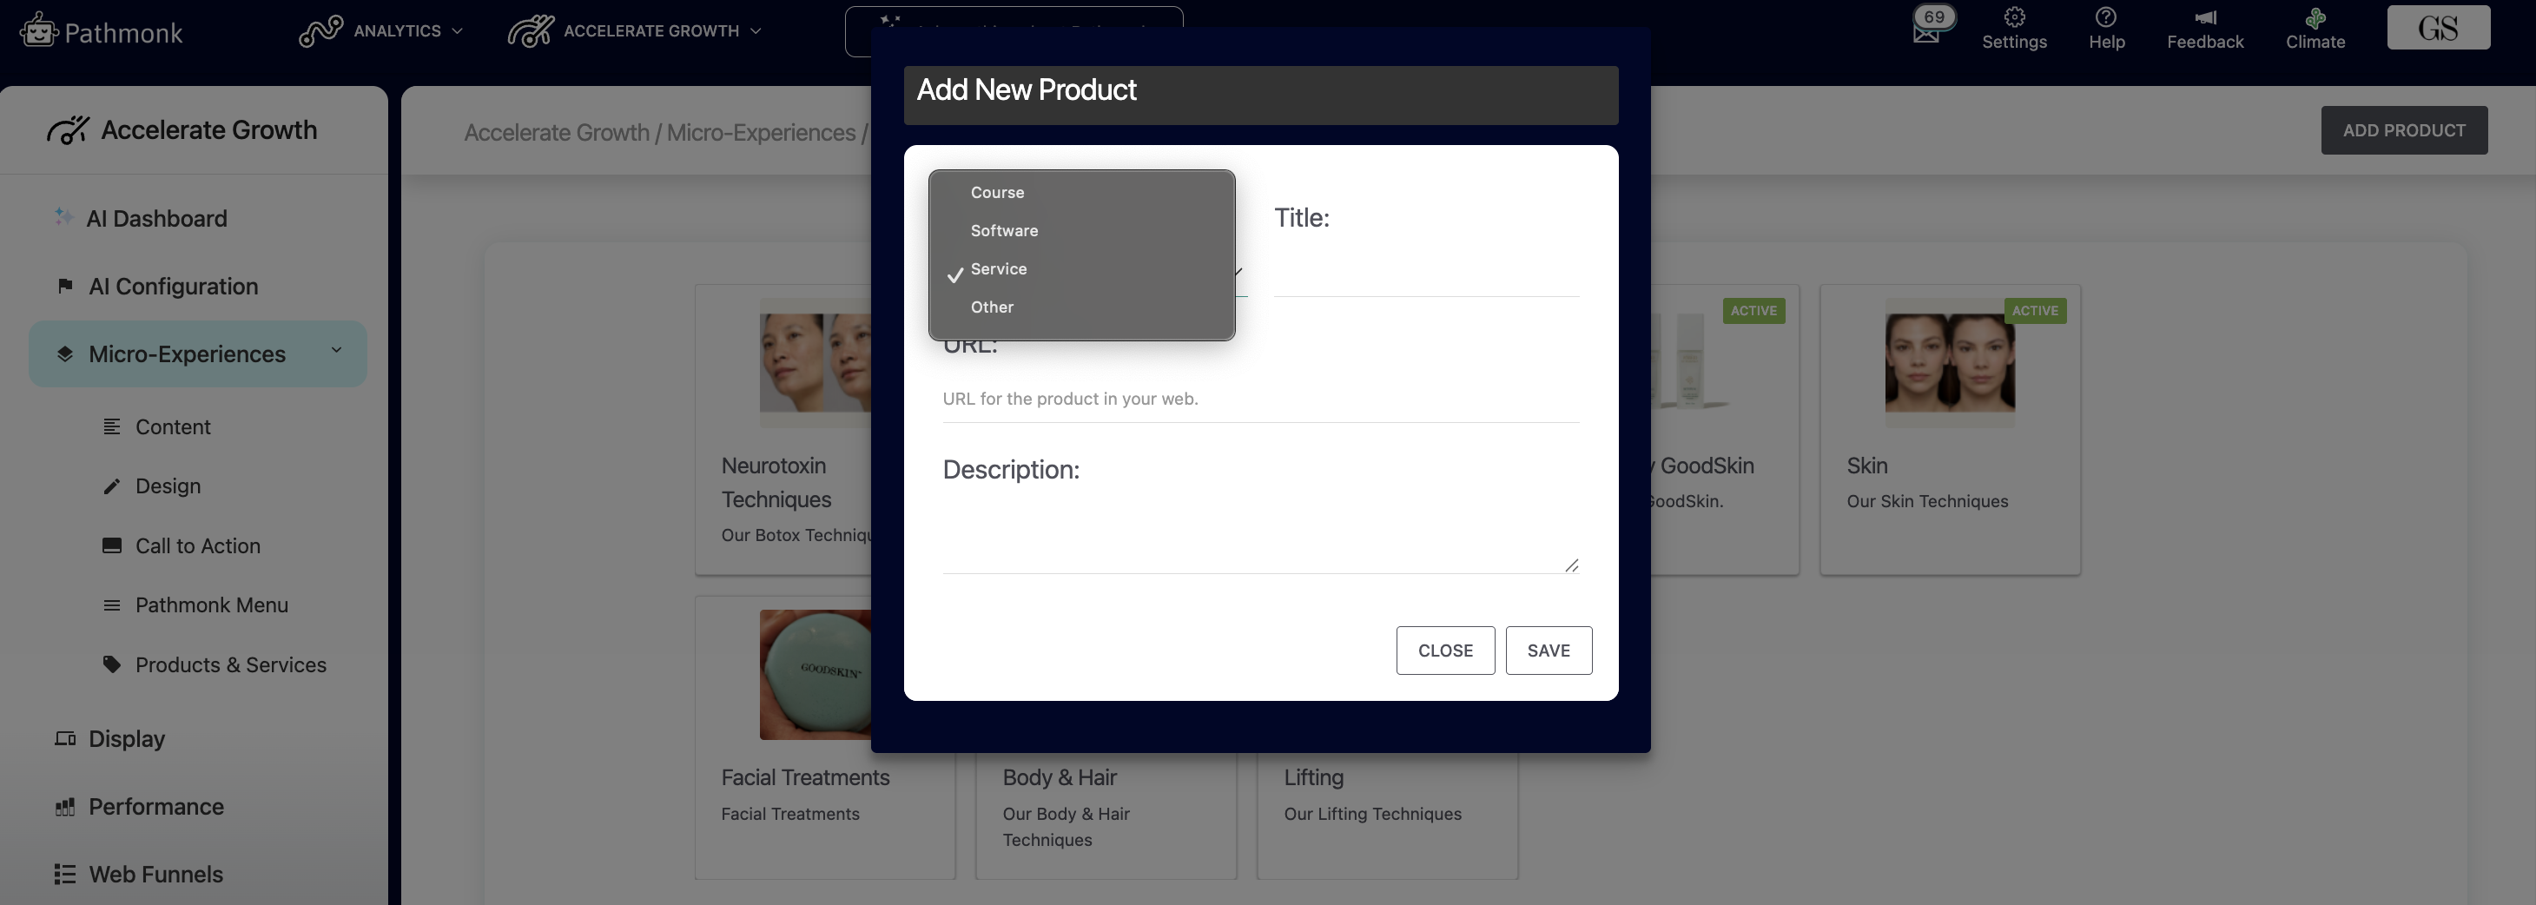The height and width of the screenshot is (905, 2536).
Task: Select Course from product type list
Action: coord(1081,192)
